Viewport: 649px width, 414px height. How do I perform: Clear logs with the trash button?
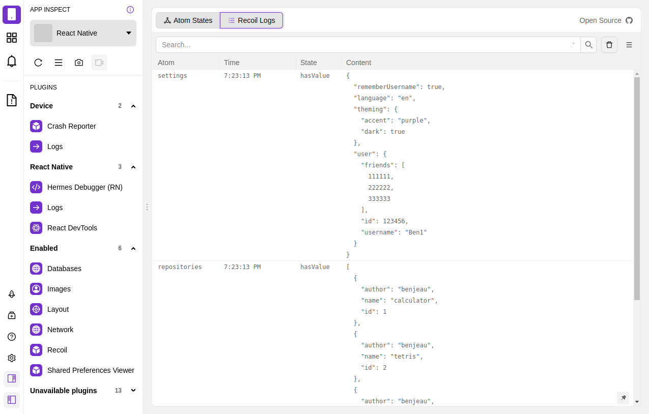609,45
